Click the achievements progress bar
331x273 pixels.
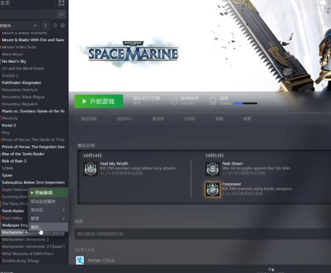click(245, 103)
